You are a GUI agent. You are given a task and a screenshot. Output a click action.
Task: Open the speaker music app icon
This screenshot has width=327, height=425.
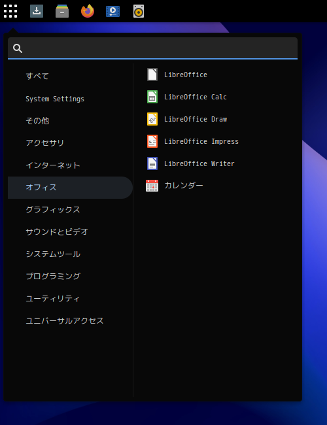(x=139, y=11)
